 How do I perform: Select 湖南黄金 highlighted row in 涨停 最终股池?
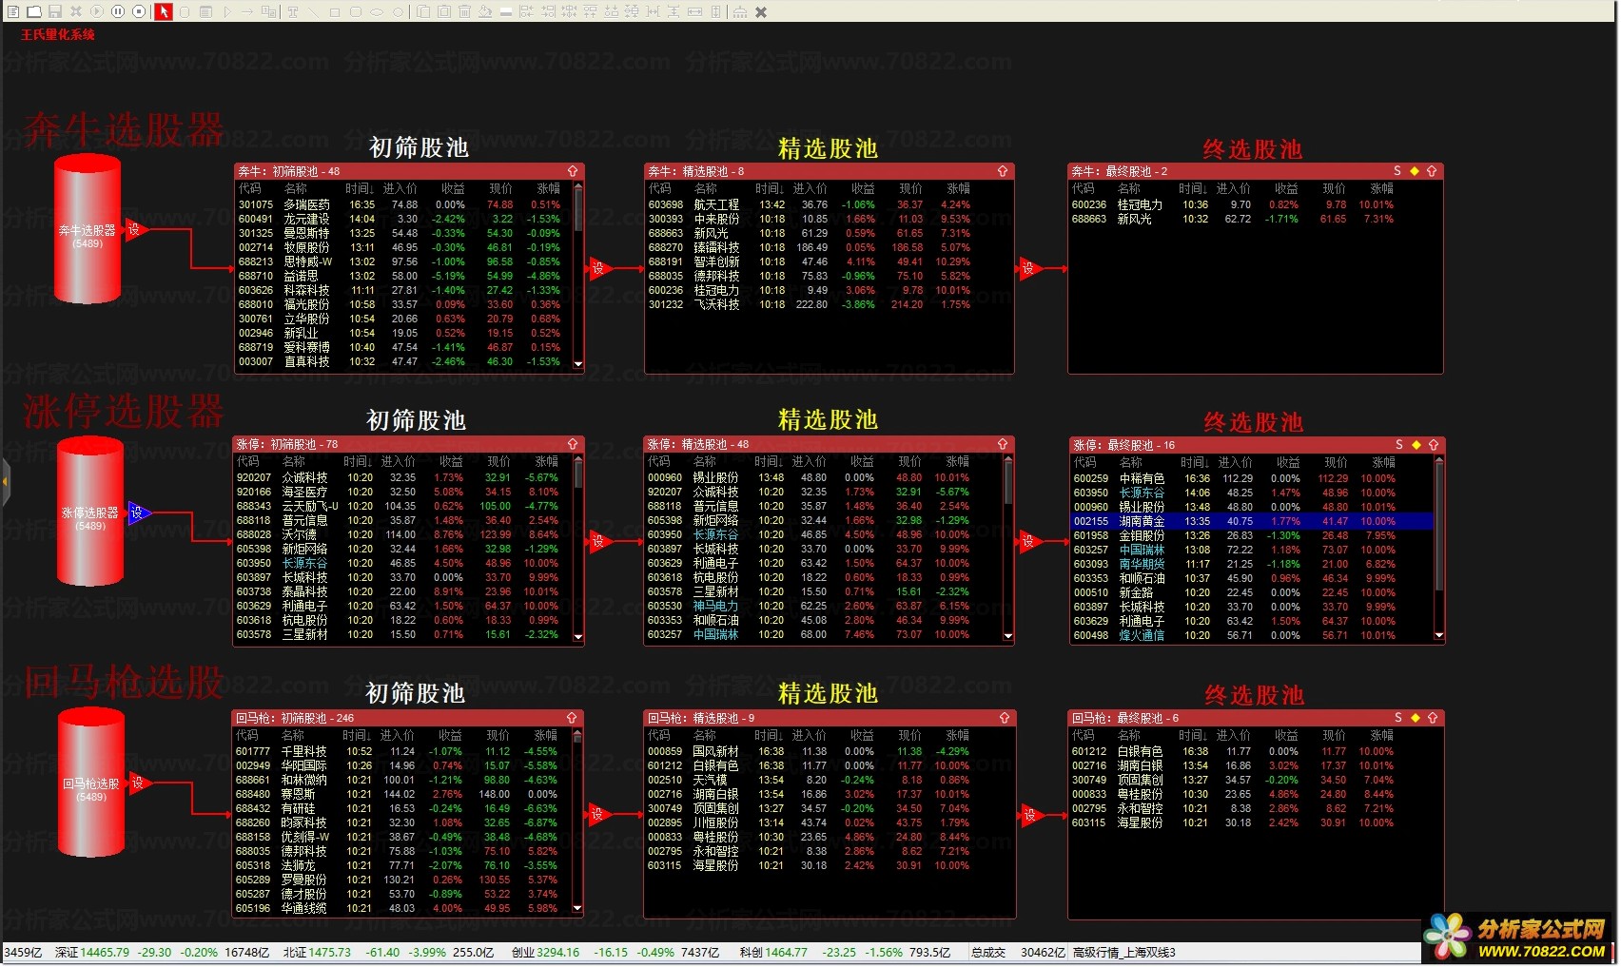tap(1252, 521)
